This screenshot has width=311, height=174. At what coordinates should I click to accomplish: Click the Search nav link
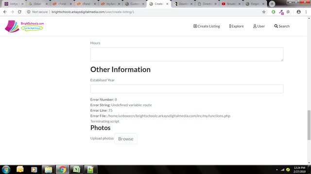(x=282, y=26)
